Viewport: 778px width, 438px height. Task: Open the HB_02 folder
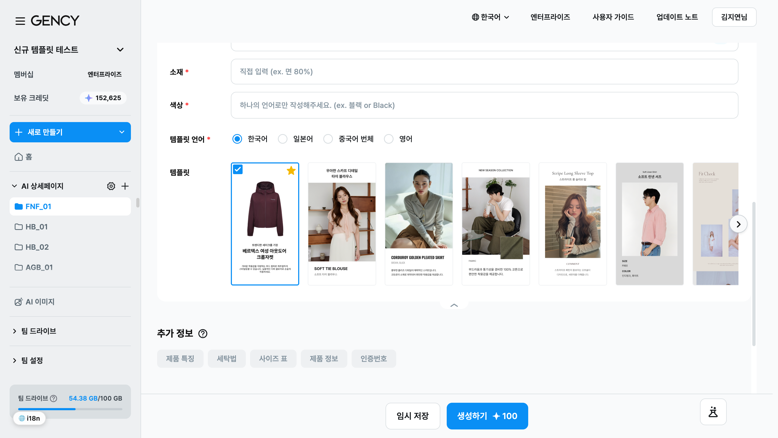click(x=70, y=247)
